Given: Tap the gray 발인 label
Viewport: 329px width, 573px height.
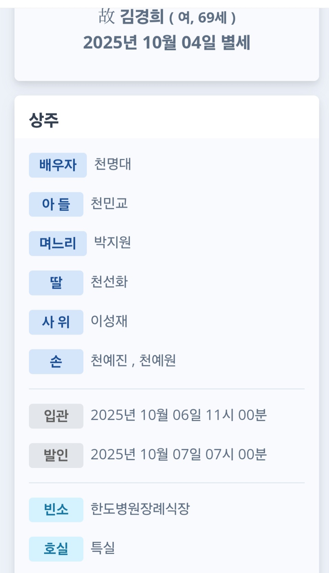Looking at the screenshot, I should [56, 455].
